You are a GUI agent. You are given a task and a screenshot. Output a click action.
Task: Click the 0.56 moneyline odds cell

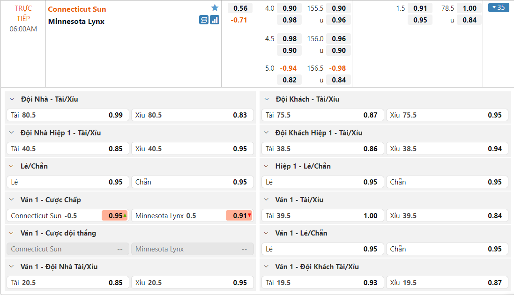pyautogui.click(x=240, y=8)
